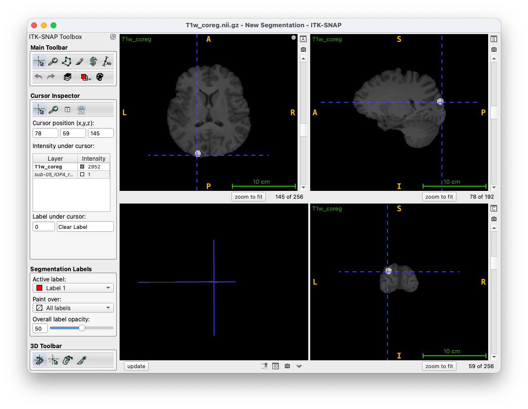Screen dimensions: 528x409
Task: Open the red label color dropdown
Action: click(86, 77)
